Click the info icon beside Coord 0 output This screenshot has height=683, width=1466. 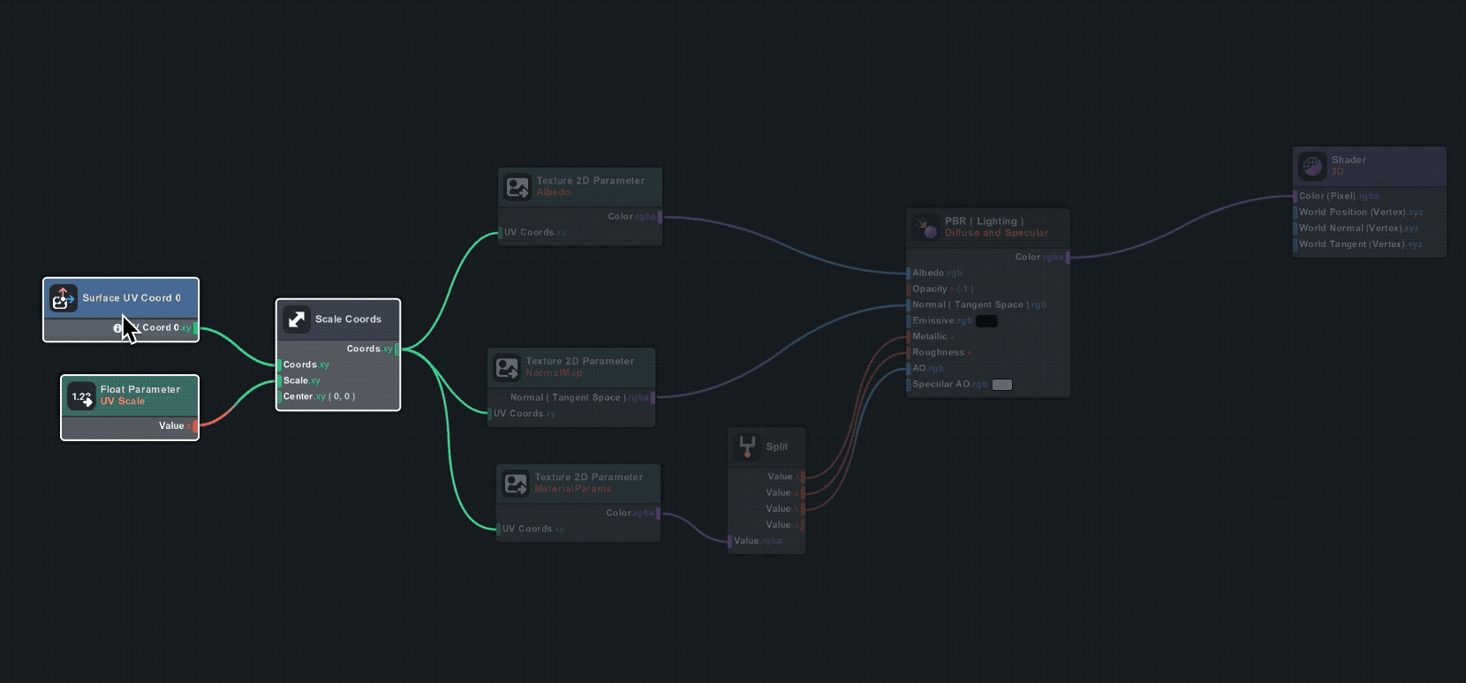(117, 328)
